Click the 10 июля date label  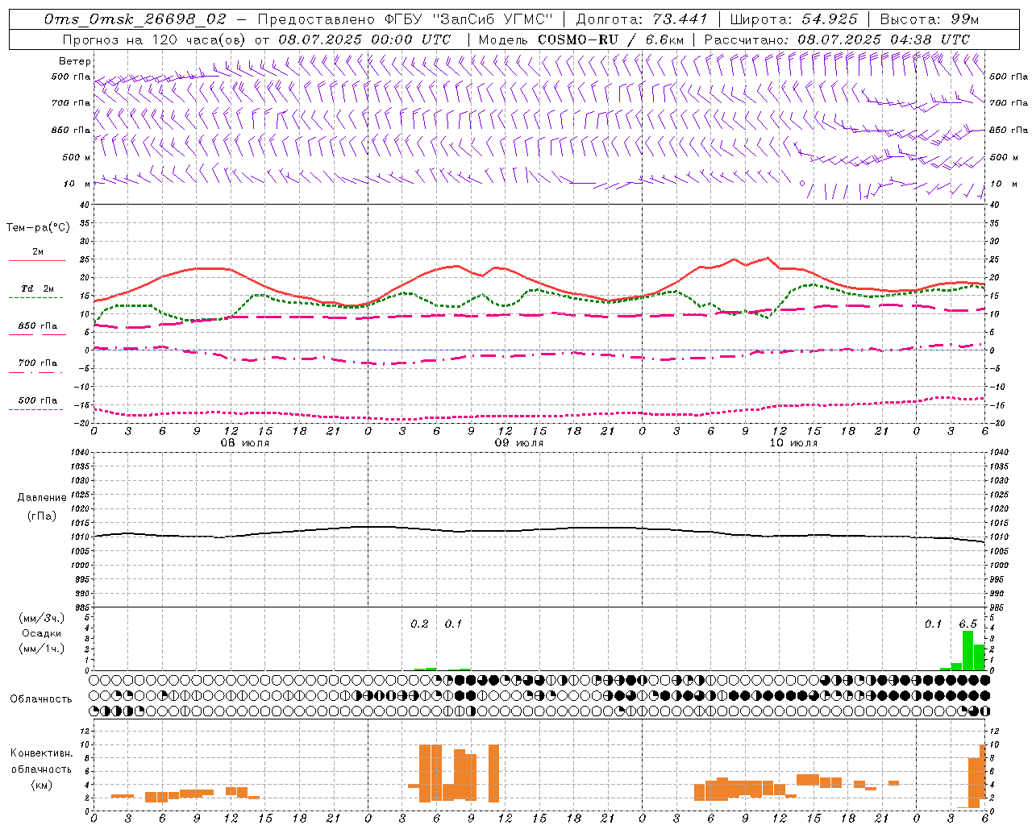pos(793,443)
